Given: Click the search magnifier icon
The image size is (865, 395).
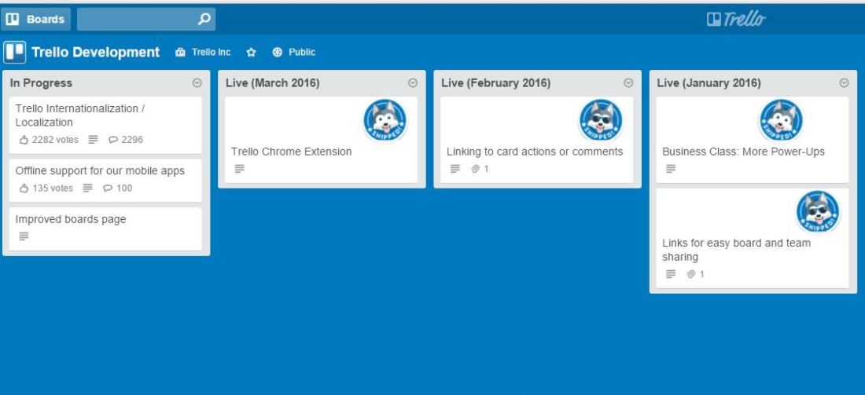Looking at the screenshot, I should coord(204,20).
